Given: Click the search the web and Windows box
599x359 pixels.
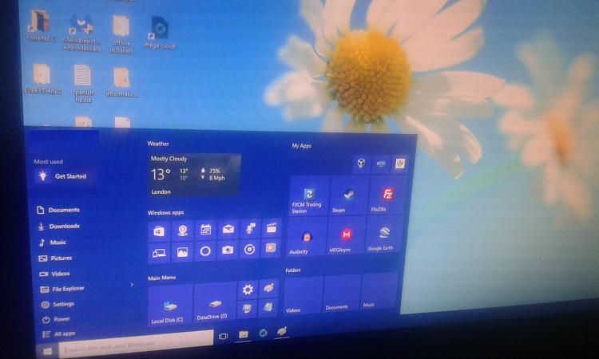Looking at the screenshot, I should [x=136, y=345].
